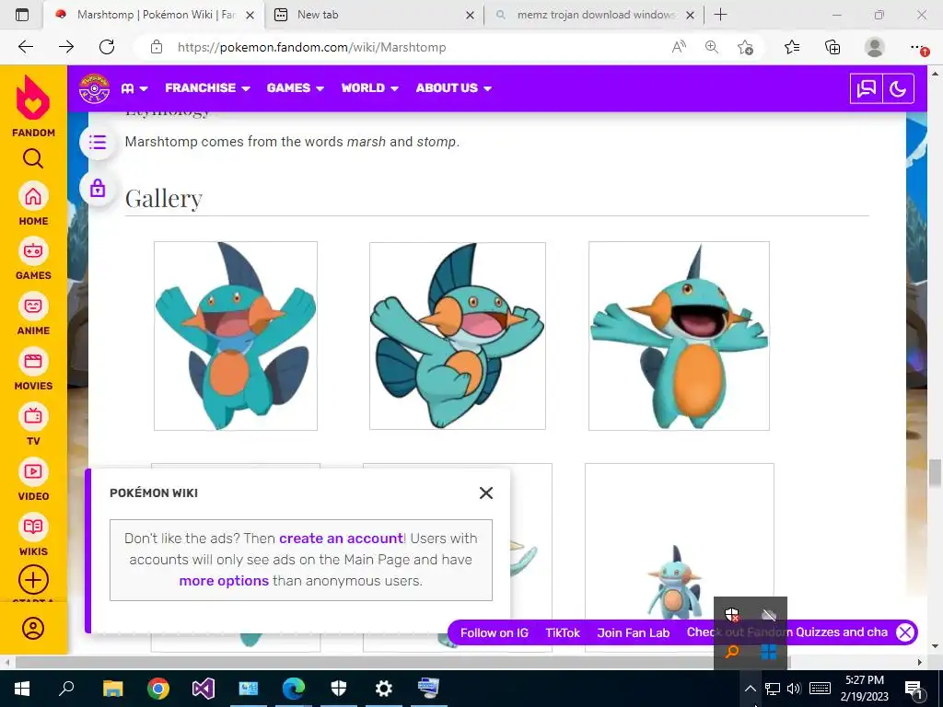Screen dimensions: 943x707
Task: Click the address bar URL
Action: [311, 48]
